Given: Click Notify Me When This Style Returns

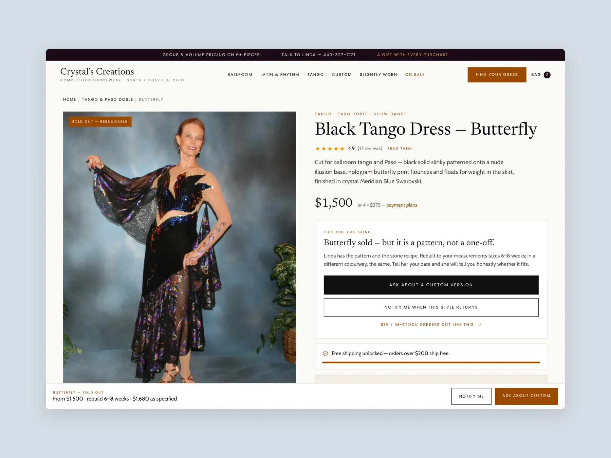Looking at the screenshot, I should 431,307.
